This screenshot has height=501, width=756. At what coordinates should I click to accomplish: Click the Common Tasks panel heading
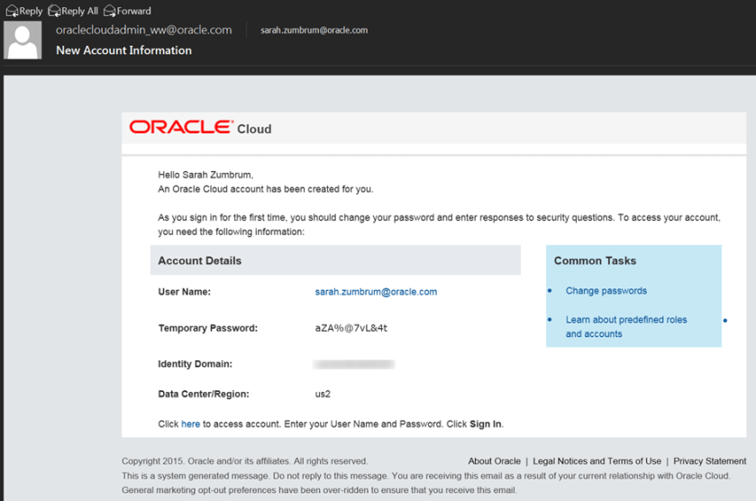[595, 260]
